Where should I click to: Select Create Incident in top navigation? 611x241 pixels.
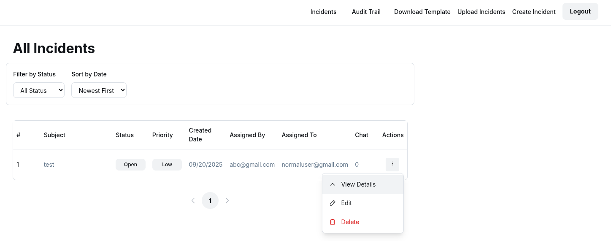click(533, 12)
